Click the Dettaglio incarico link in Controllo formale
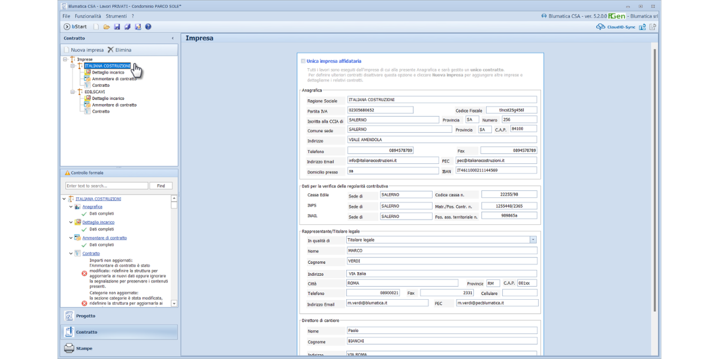The image size is (719, 359). click(98, 222)
